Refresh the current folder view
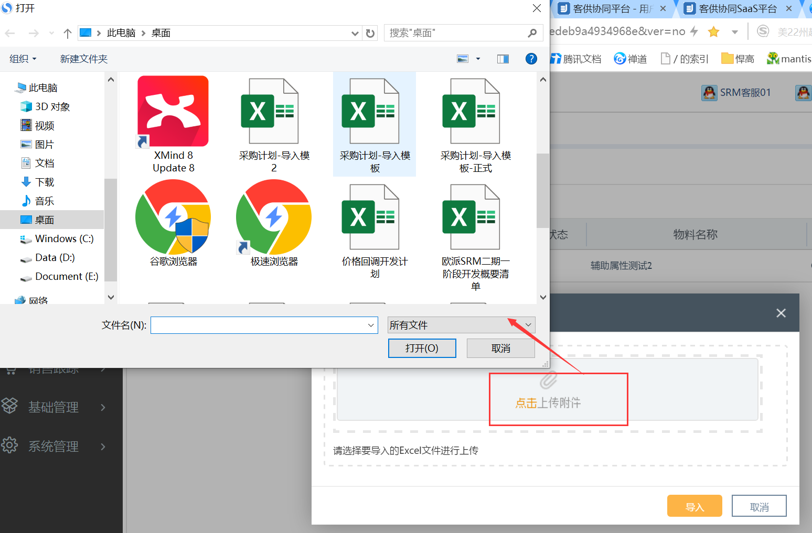Viewport: 812px width, 533px height. 370,33
